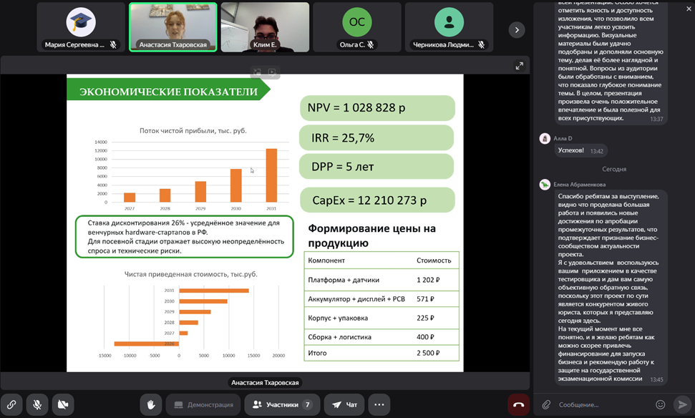Open the emoji picker in chat
The height and width of the screenshot is (418, 695).
tap(660, 404)
